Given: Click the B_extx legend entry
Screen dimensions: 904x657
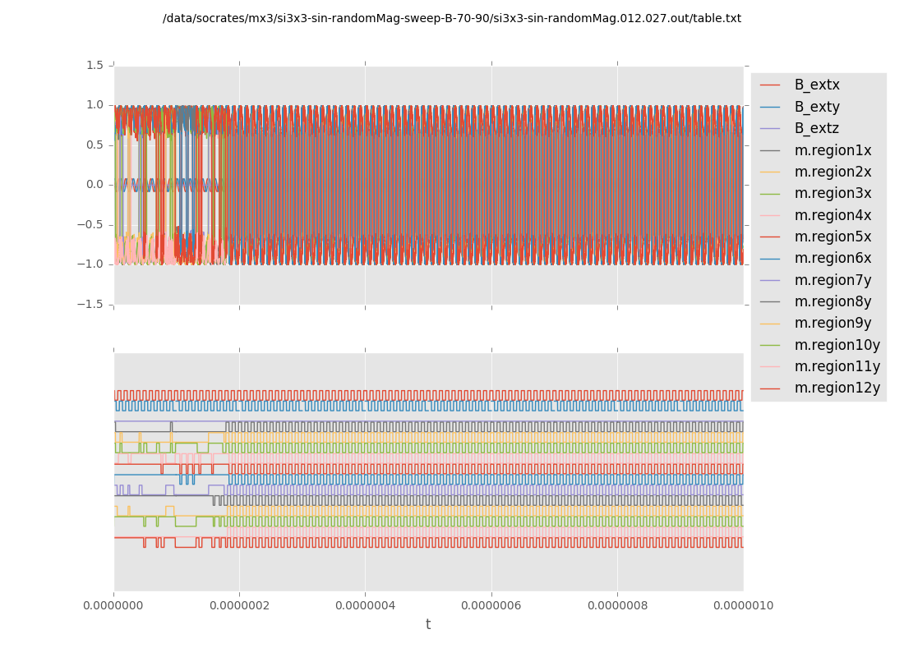Looking at the screenshot, I should pos(816,85).
